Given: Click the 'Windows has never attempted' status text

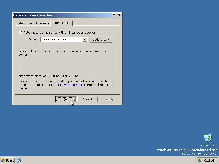Looking at the screenshot, I should pos(63,53).
